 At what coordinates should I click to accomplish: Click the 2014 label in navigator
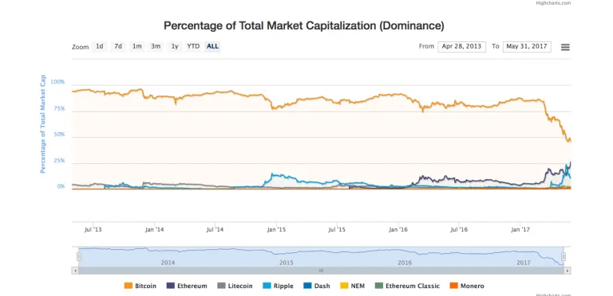click(168, 263)
